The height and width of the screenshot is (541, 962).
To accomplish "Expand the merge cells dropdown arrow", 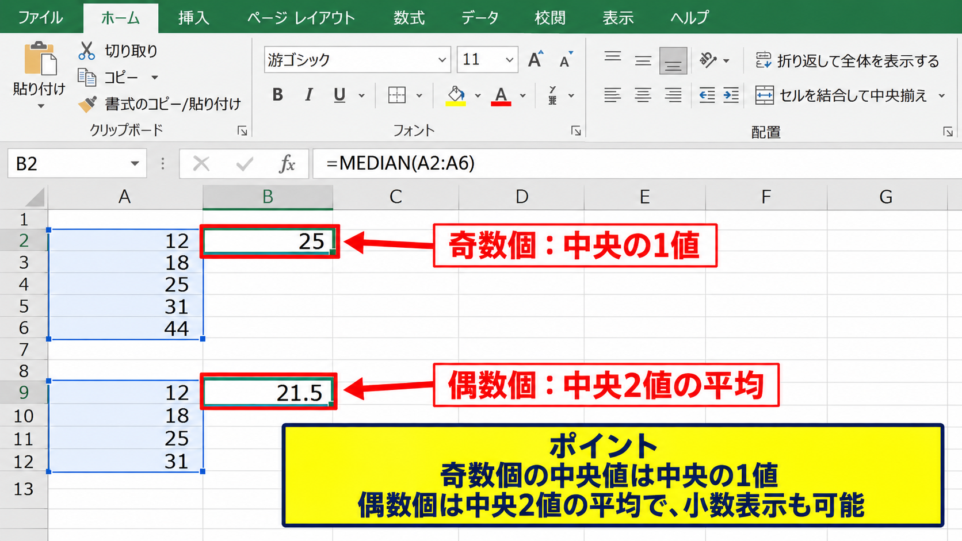I will pyautogui.click(x=942, y=95).
